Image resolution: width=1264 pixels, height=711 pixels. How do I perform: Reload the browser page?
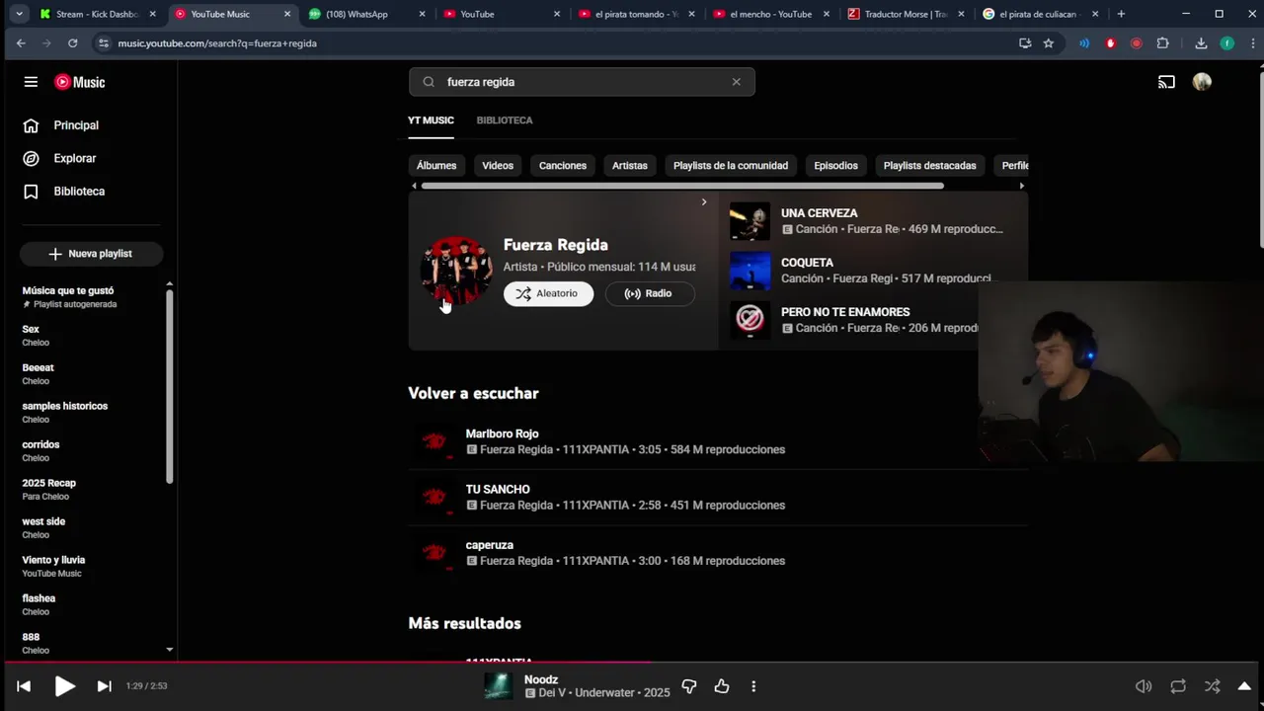point(72,43)
